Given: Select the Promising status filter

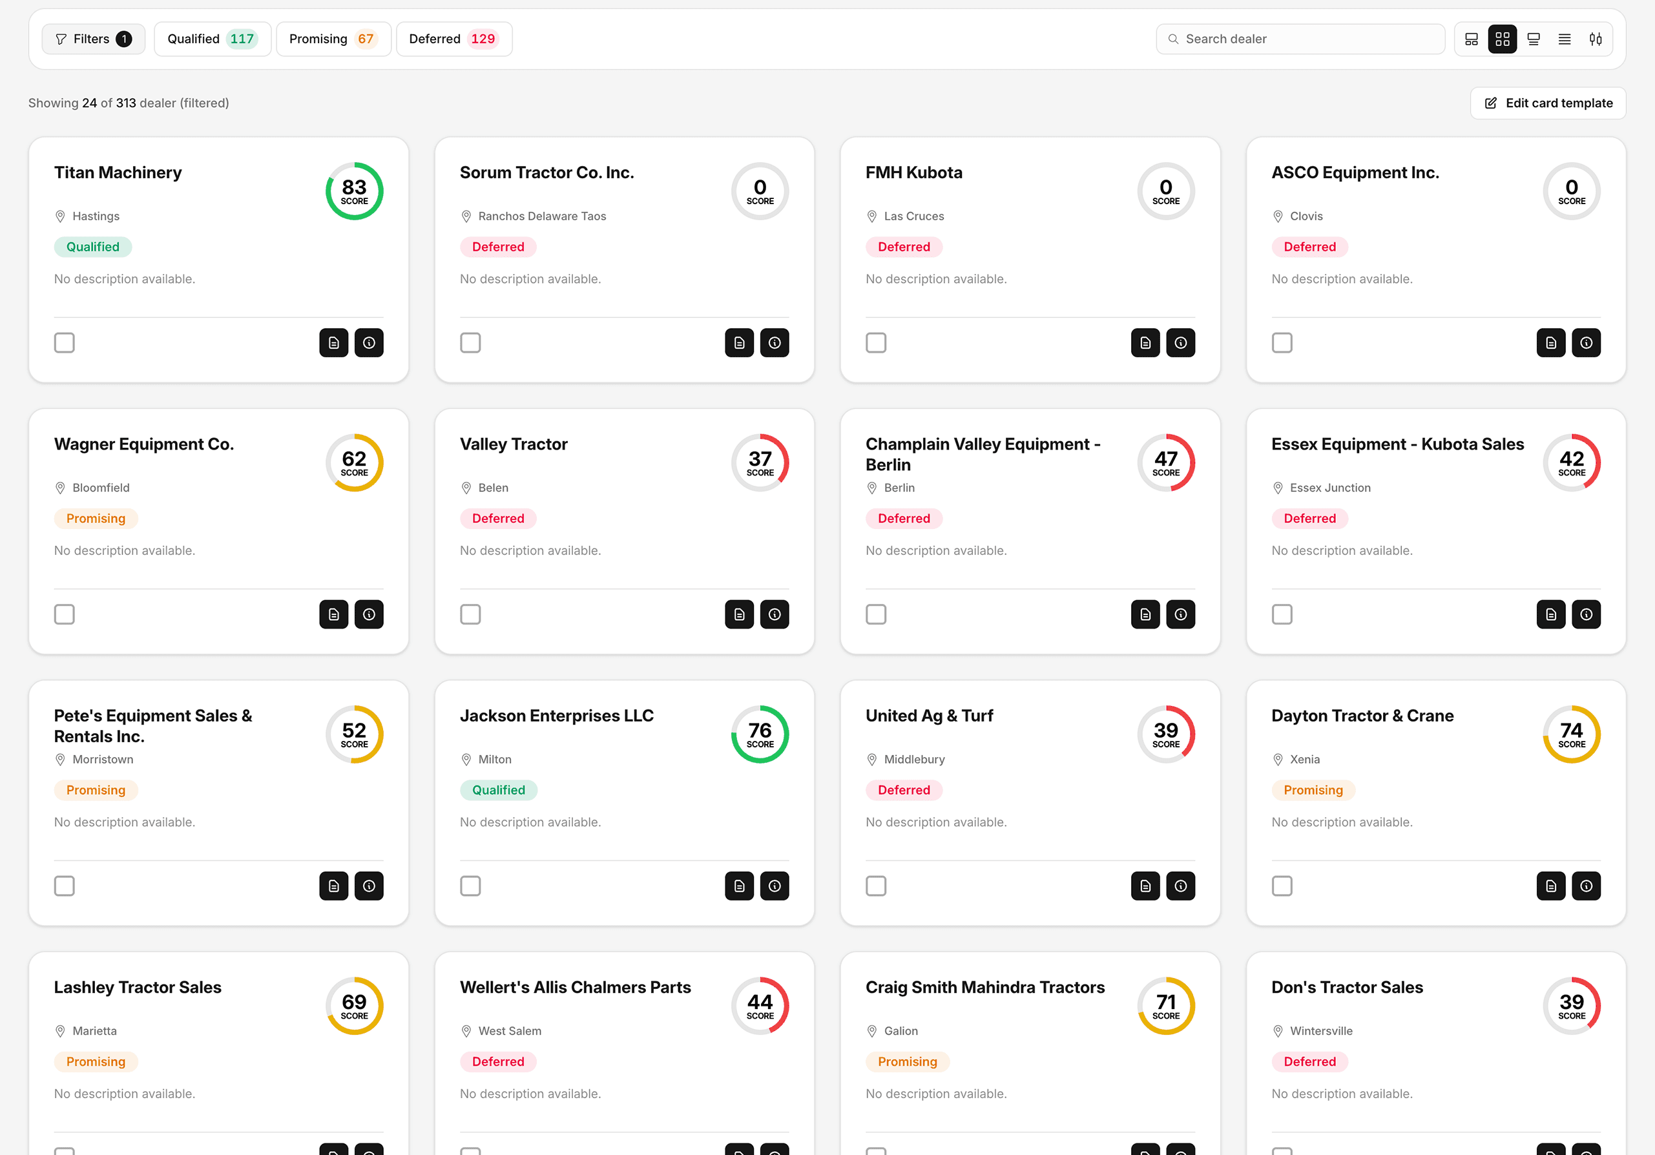Looking at the screenshot, I should tap(333, 39).
